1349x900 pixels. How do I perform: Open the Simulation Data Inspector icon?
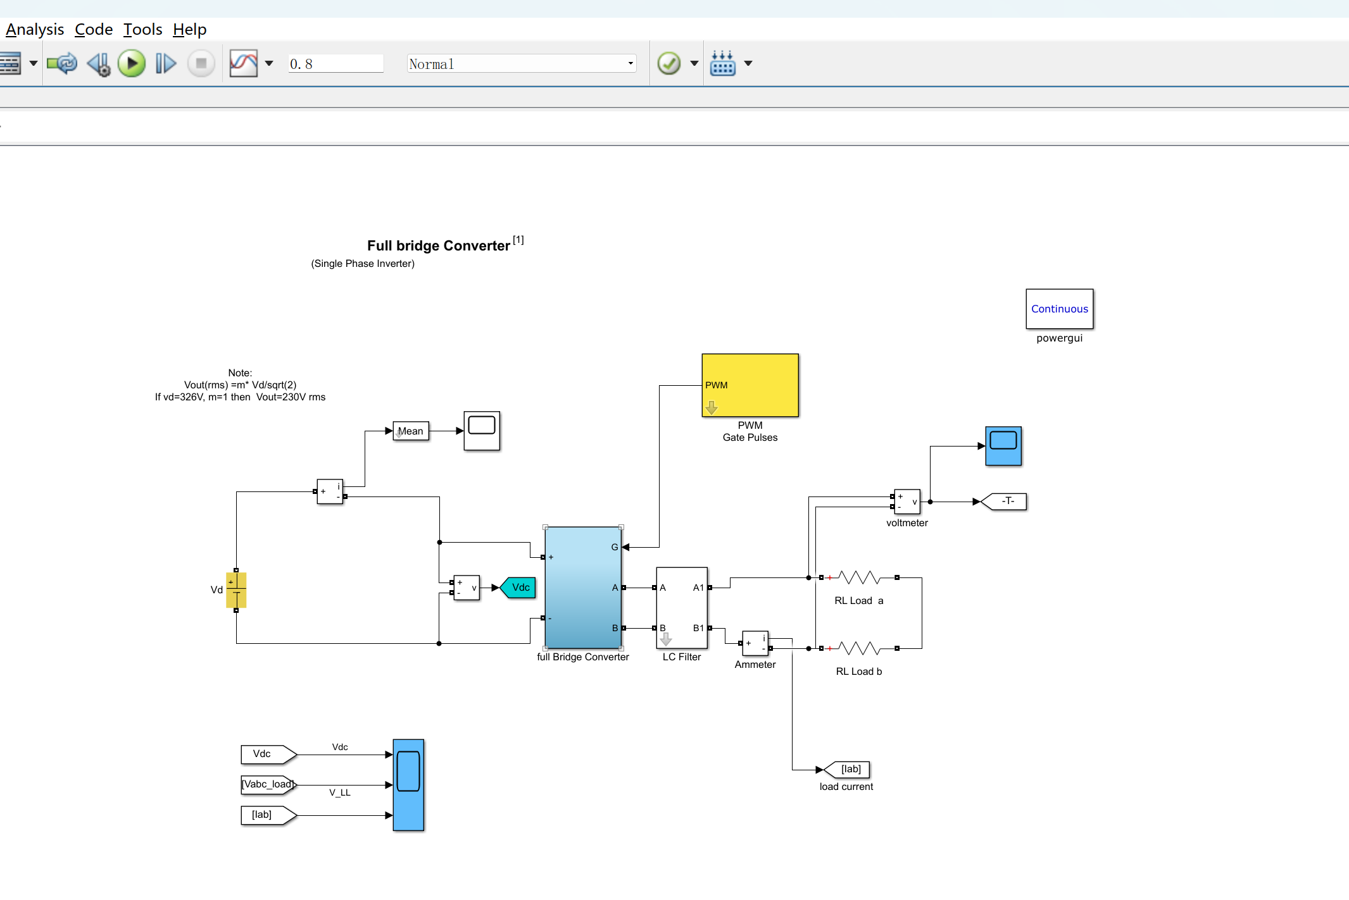[x=243, y=63]
